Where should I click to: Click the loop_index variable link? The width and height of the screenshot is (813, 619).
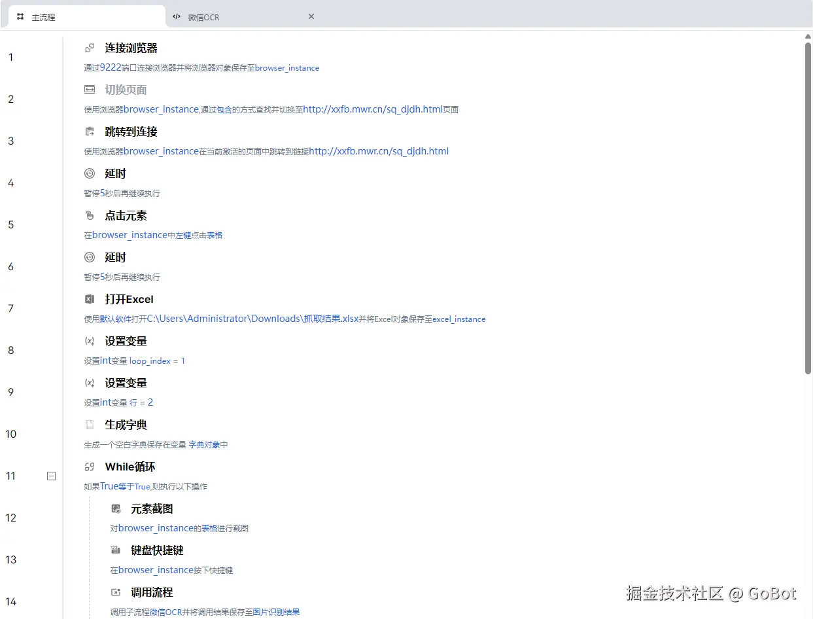pyautogui.click(x=149, y=361)
